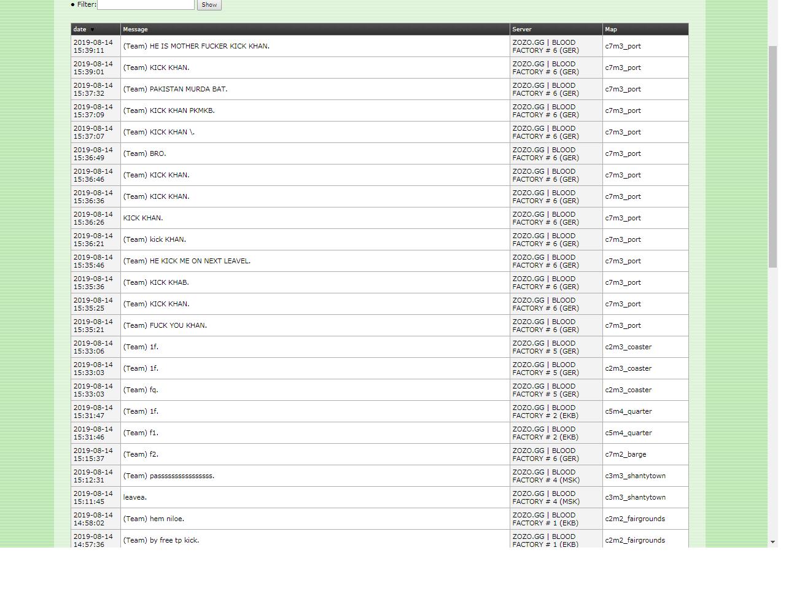Sort table by Message column header
786x604 pixels.
[x=135, y=29]
